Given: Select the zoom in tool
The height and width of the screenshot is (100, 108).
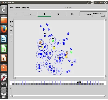Looking at the screenshot, I should coord(11,22).
